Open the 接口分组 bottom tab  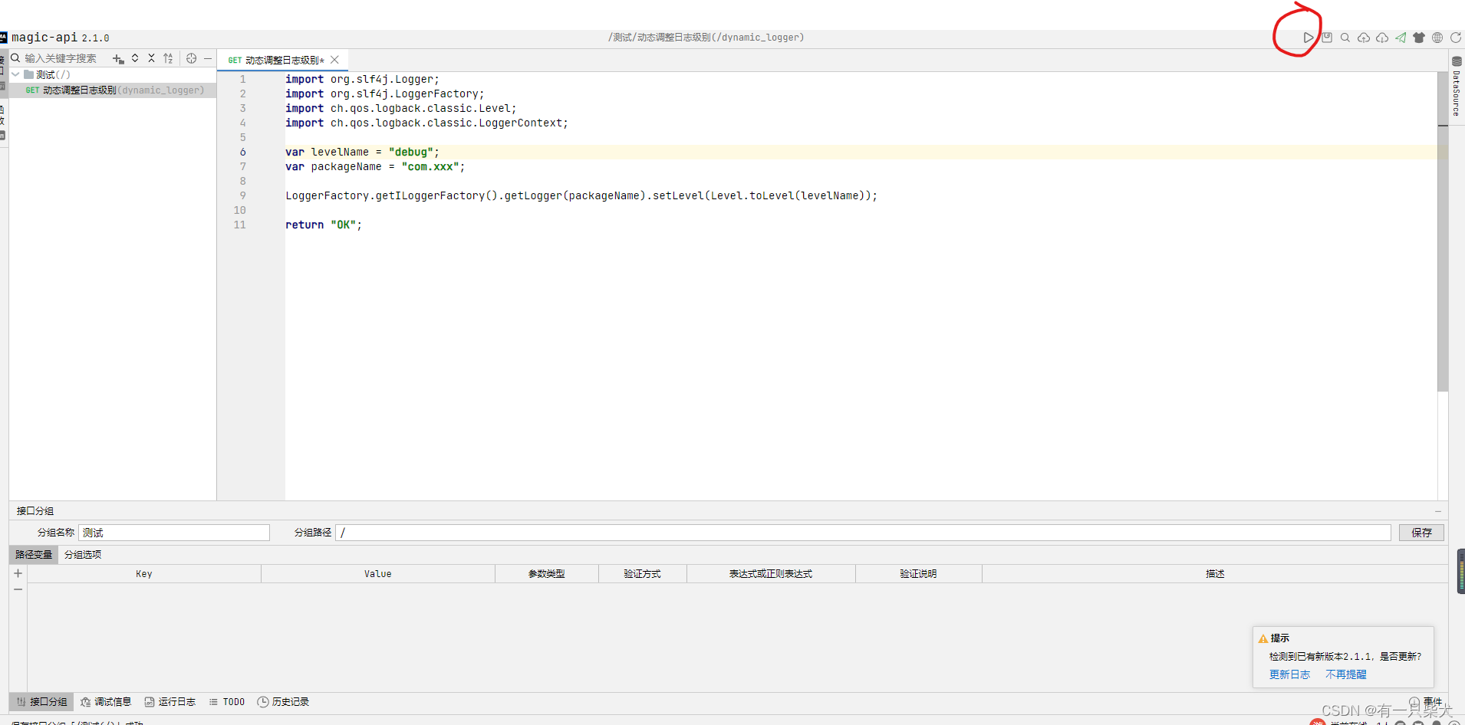tap(42, 702)
